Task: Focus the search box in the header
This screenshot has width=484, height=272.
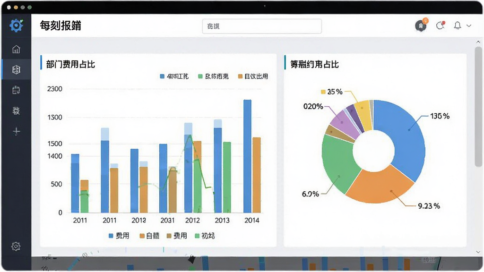Action: pyautogui.click(x=262, y=26)
